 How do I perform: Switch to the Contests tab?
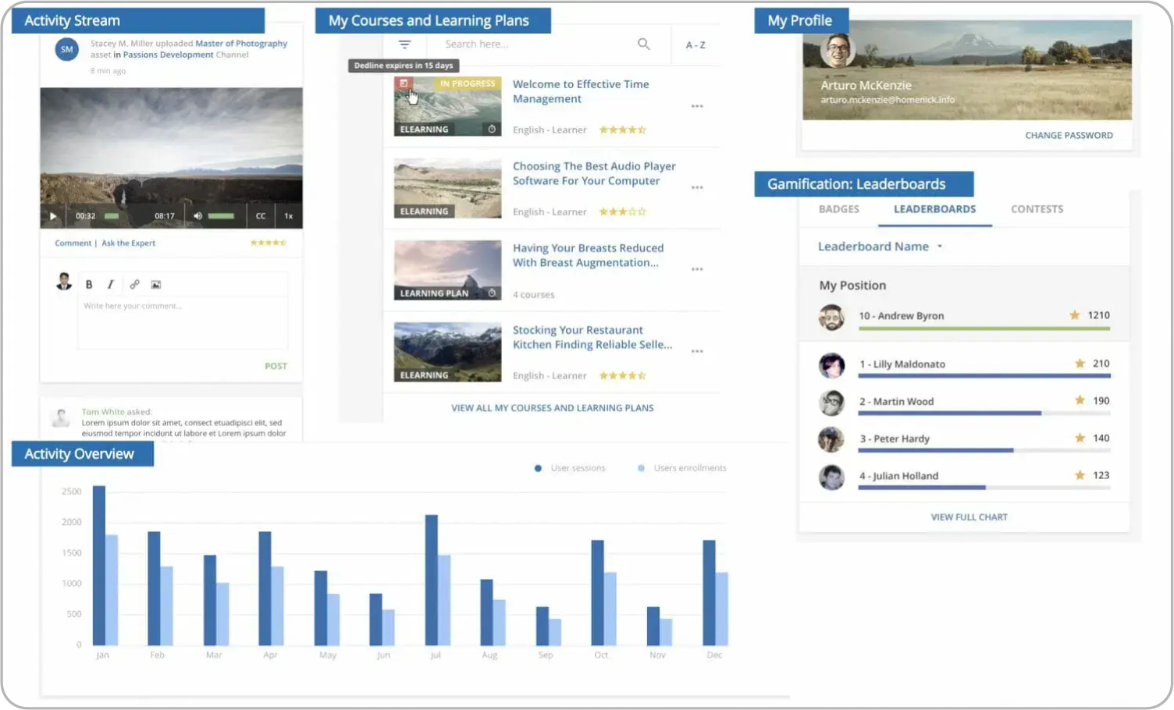pos(1037,209)
